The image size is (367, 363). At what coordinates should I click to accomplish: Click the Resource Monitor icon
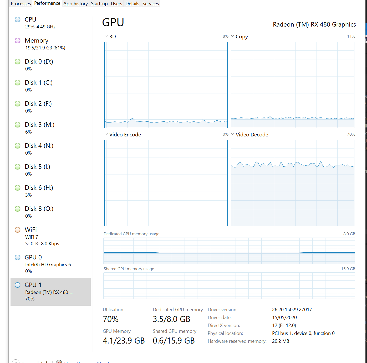[59, 362]
